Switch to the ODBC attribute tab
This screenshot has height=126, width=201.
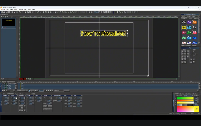pos(34,94)
